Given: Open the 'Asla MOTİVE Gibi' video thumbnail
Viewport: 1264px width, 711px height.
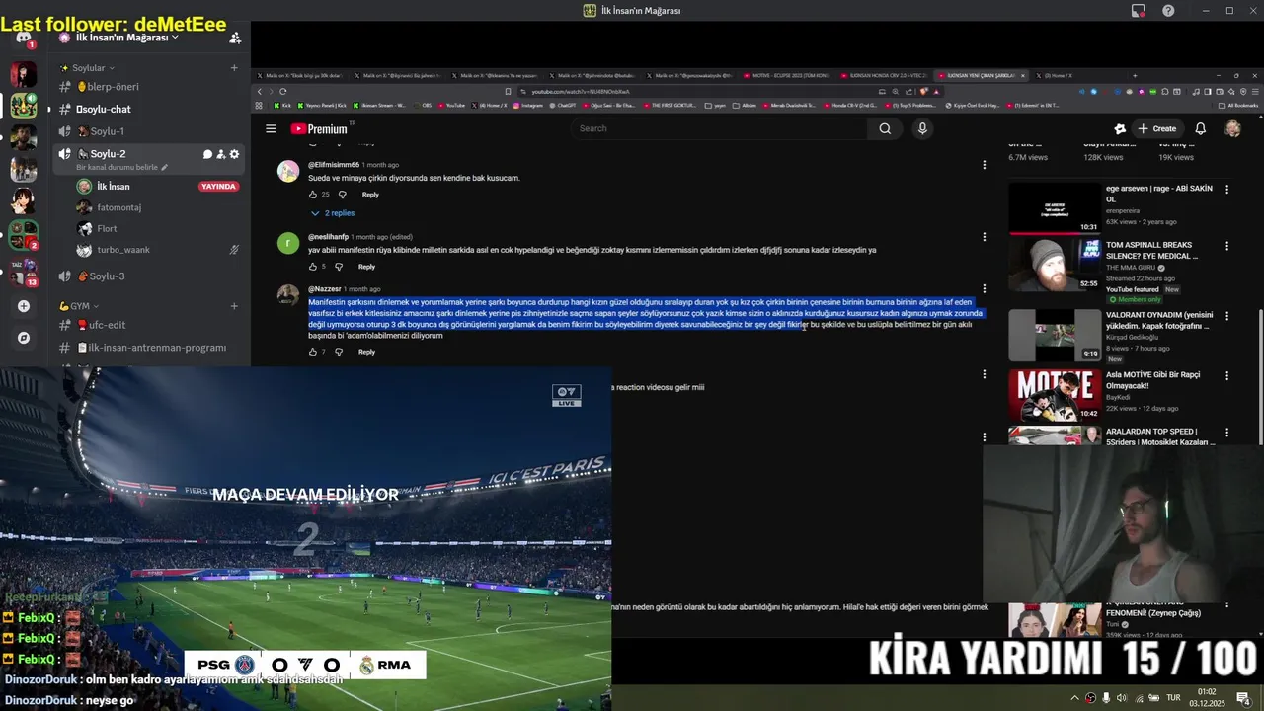Looking at the screenshot, I should [x=1055, y=395].
